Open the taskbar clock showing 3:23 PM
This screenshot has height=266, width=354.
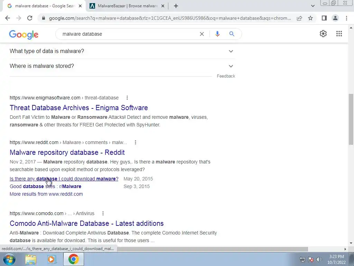click(x=336, y=259)
